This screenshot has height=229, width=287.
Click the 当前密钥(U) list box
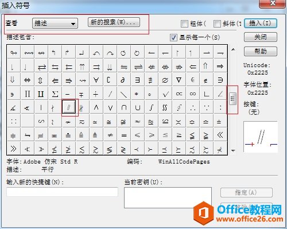click(168, 197)
